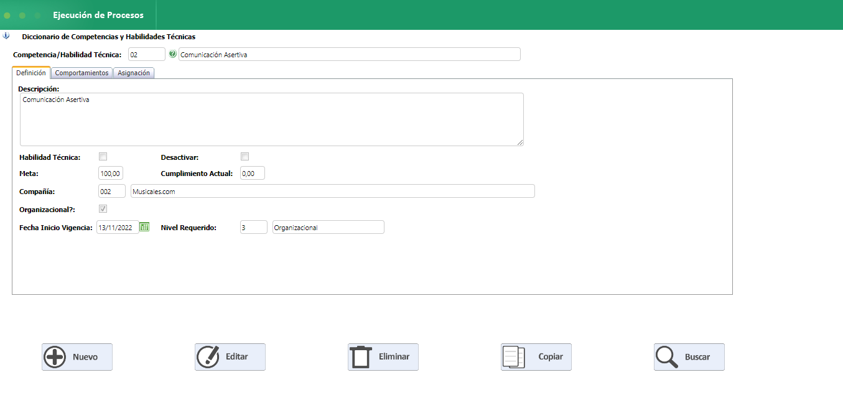
Task: Toggle the Organizacional? checkbox
Action: 103,209
